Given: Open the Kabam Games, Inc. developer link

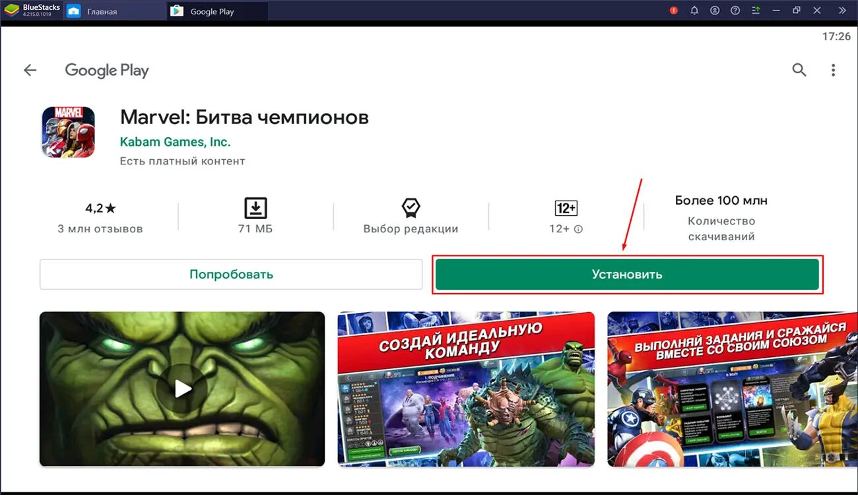Looking at the screenshot, I should (176, 142).
